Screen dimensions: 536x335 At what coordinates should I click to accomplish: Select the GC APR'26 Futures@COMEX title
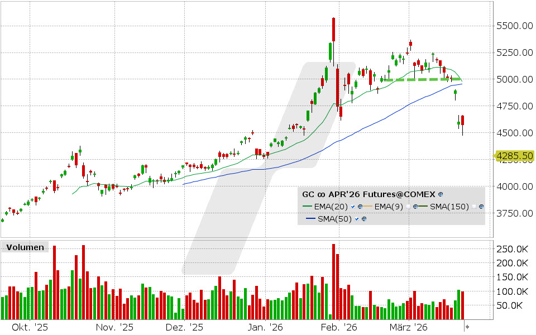[368, 194]
